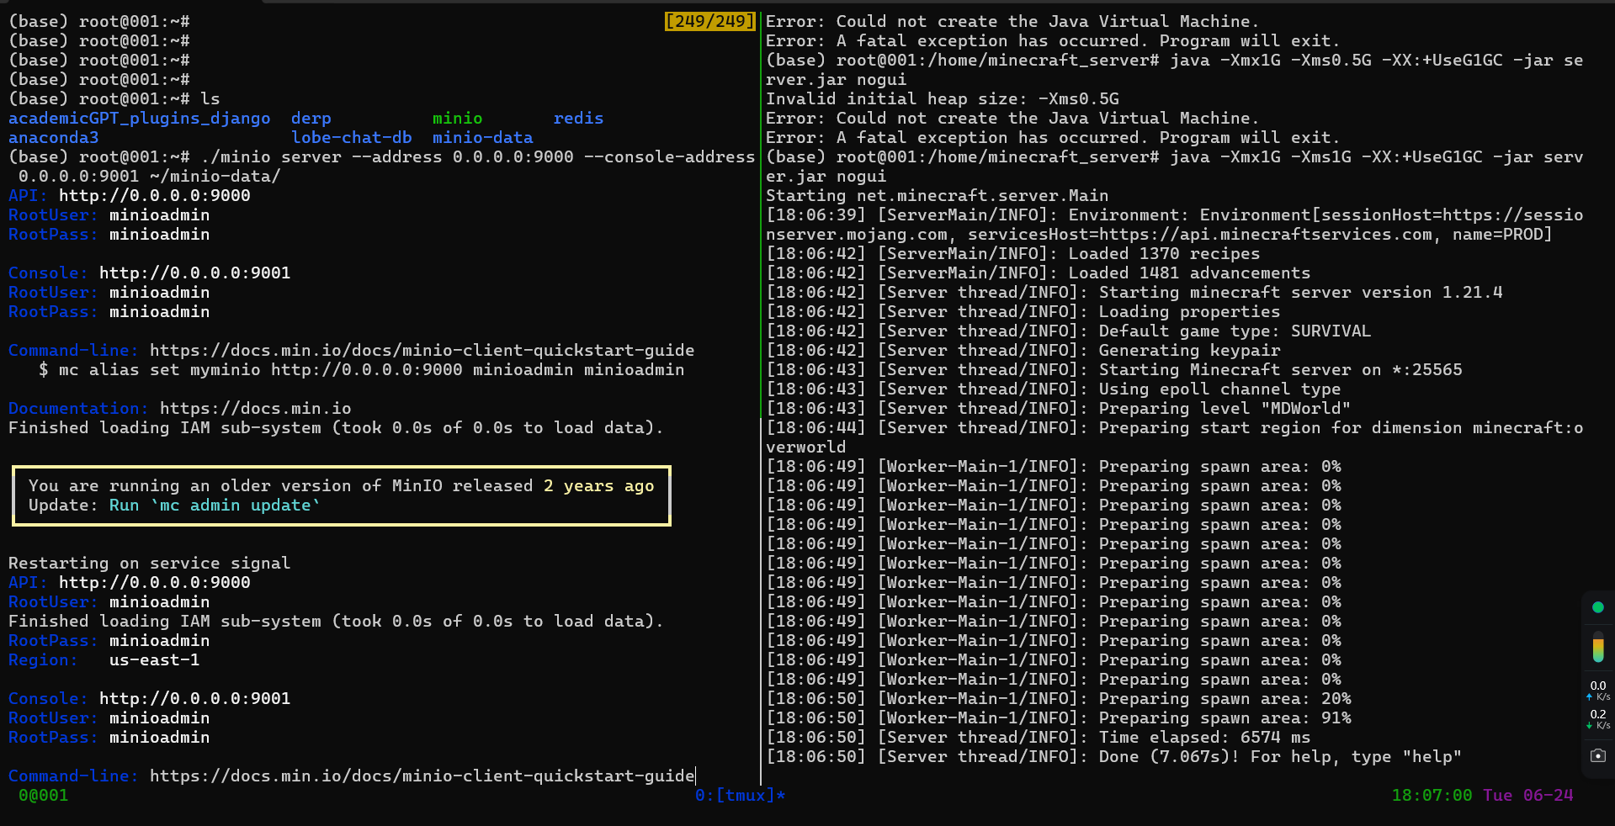1615x826 pixels.
Task: Open the docs.min.io Documentation URL
Action: (256, 408)
